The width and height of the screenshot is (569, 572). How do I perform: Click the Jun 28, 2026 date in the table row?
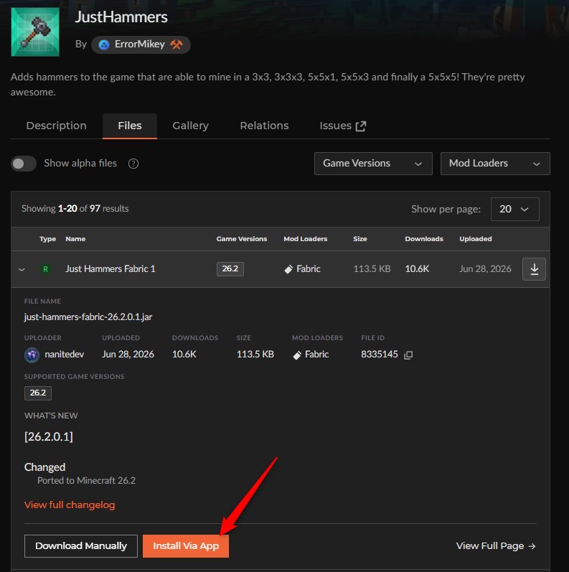[x=485, y=269]
